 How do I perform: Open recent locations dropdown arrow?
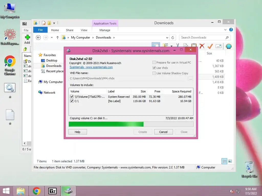(52, 38)
